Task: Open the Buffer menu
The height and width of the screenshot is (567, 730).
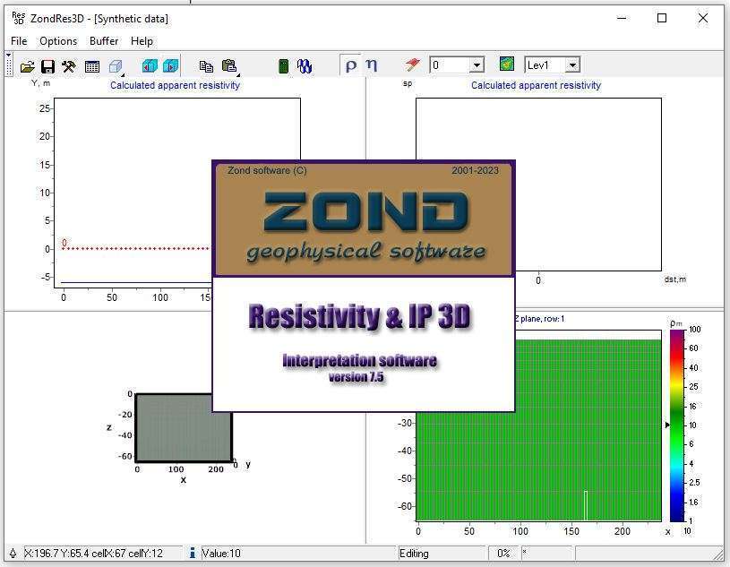Action: pos(103,40)
